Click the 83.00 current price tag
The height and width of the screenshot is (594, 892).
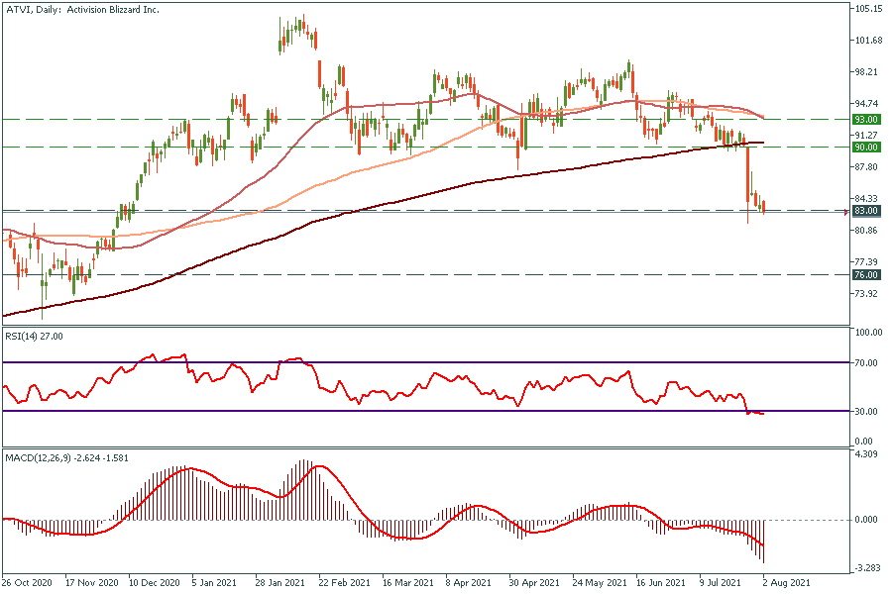tap(866, 211)
